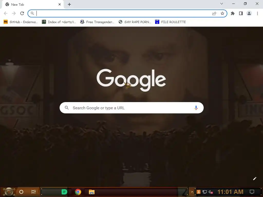Screen dimensions: 263x197
Task: Toggle the Chrome side panel
Action: (241, 13)
